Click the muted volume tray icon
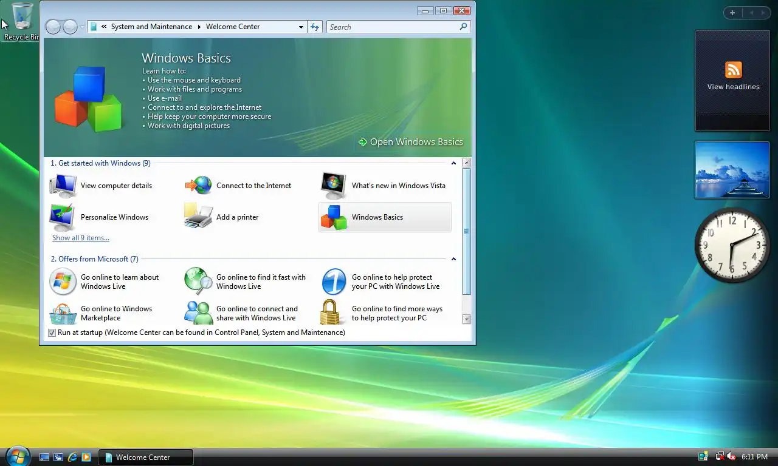Viewport: 778px width, 466px height. click(731, 456)
